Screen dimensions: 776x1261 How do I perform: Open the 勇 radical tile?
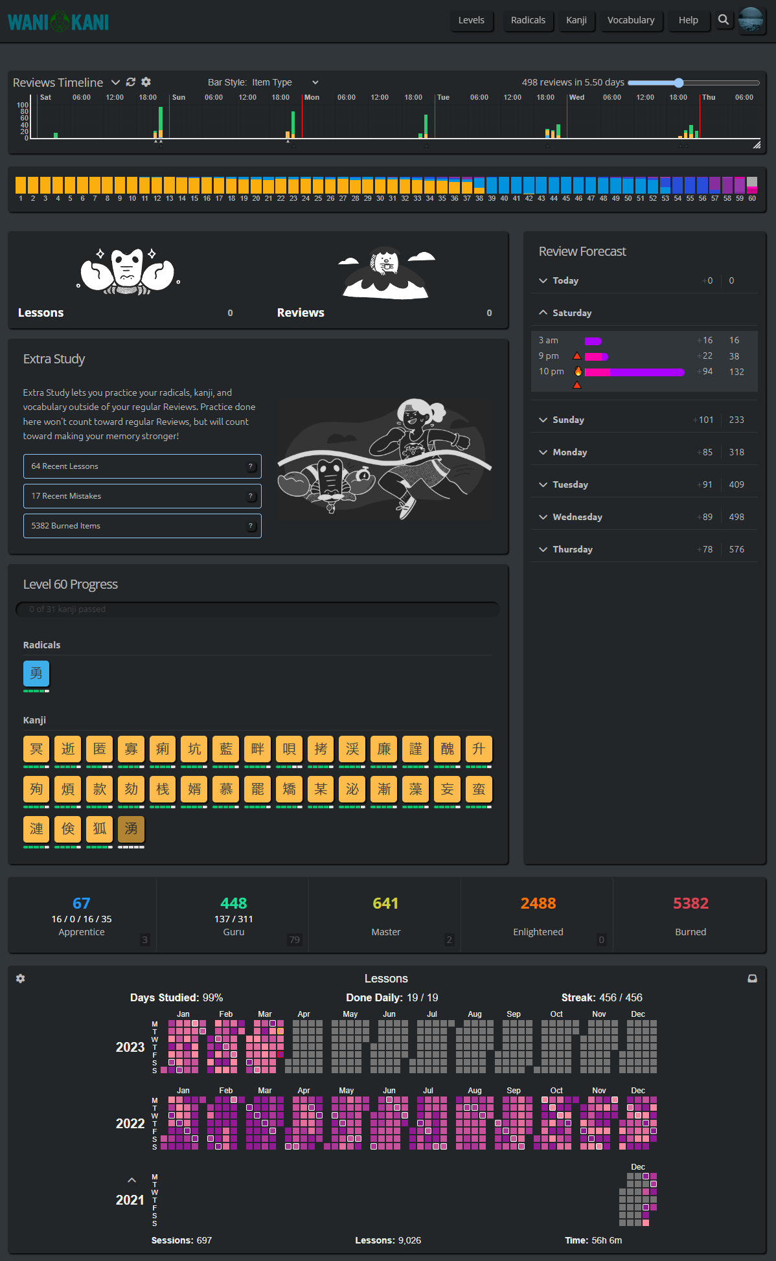point(36,674)
